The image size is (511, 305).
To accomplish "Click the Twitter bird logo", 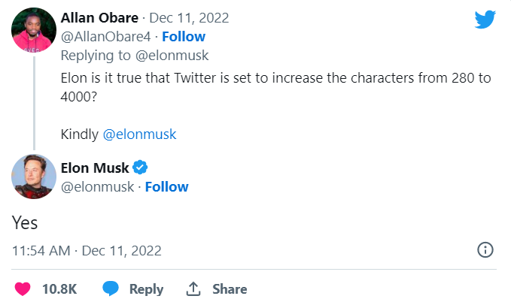I will coord(485,20).
